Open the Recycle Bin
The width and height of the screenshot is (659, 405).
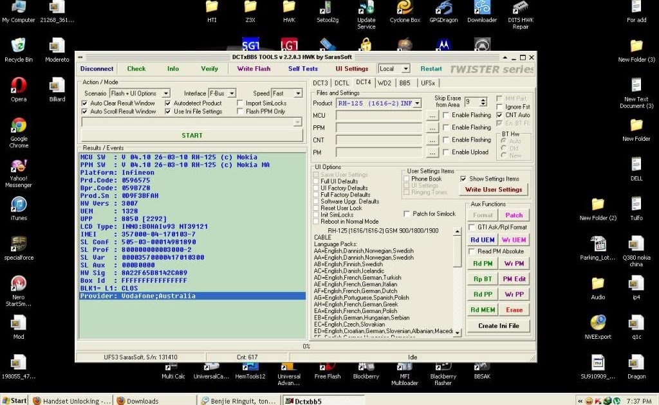(19, 50)
